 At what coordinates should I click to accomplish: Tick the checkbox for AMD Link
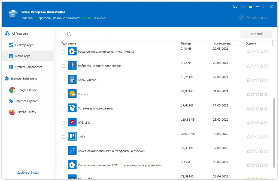click(63, 123)
